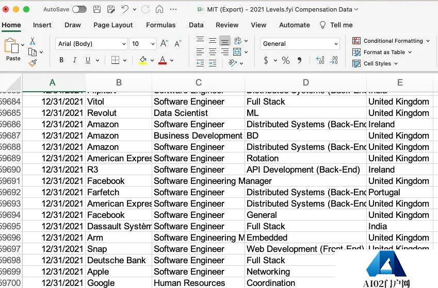The image size is (438, 288).
Task: Click the Percent Style icon
Action: (286, 60)
